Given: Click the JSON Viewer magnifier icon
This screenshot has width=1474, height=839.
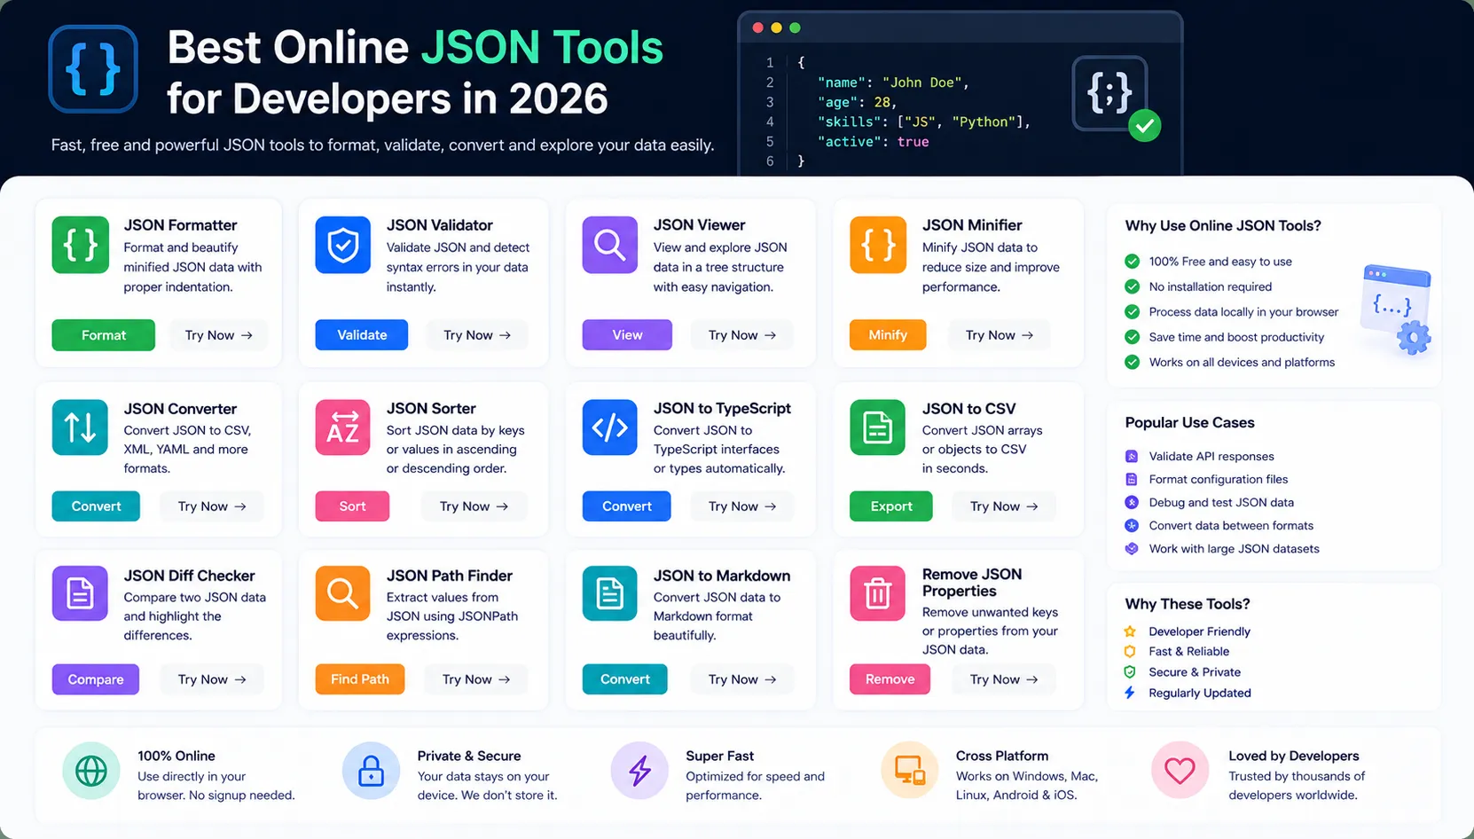Looking at the screenshot, I should click(610, 245).
